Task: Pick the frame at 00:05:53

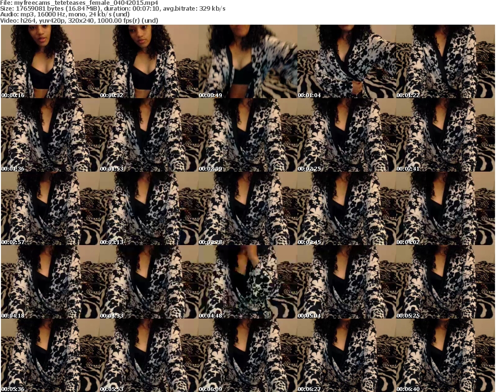Action: pos(149,355)
